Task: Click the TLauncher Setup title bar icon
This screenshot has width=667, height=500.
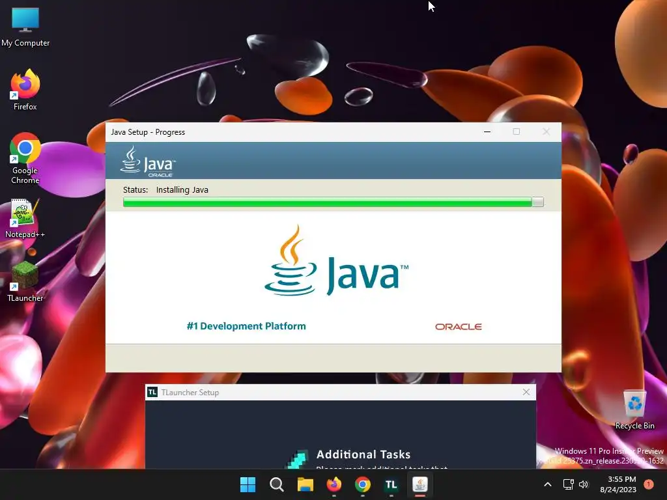Action: click(x=152, y=392)
